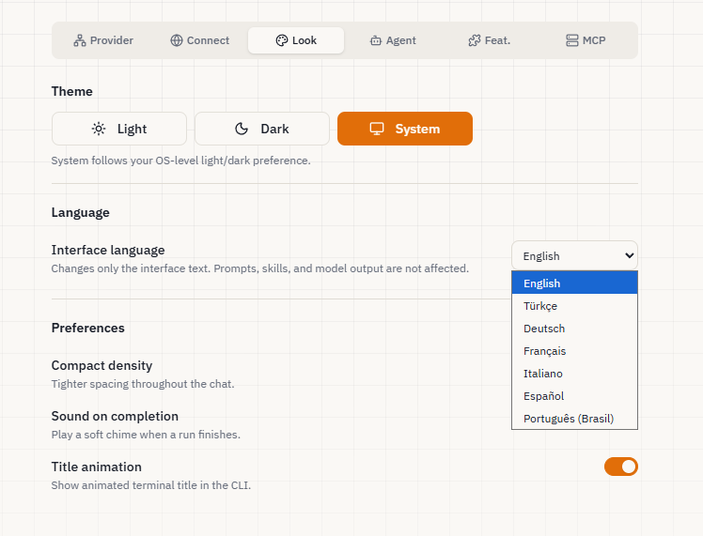Screen dimensions: 703x536
Task: Click 'Show animated terminal title' description
Action: pos(151,485)
